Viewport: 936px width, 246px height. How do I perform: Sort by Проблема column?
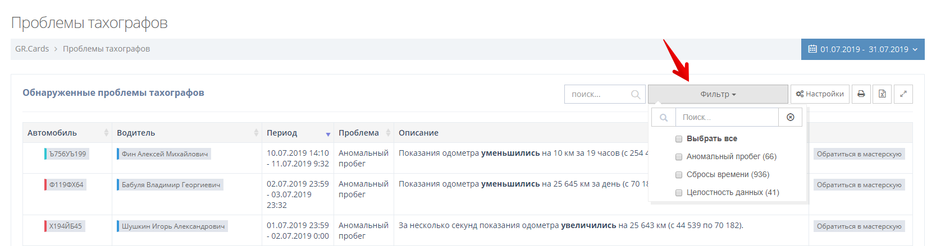[x=364, y=133]
